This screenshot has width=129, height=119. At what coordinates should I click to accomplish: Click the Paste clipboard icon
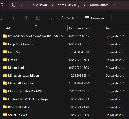coord(14,18)
